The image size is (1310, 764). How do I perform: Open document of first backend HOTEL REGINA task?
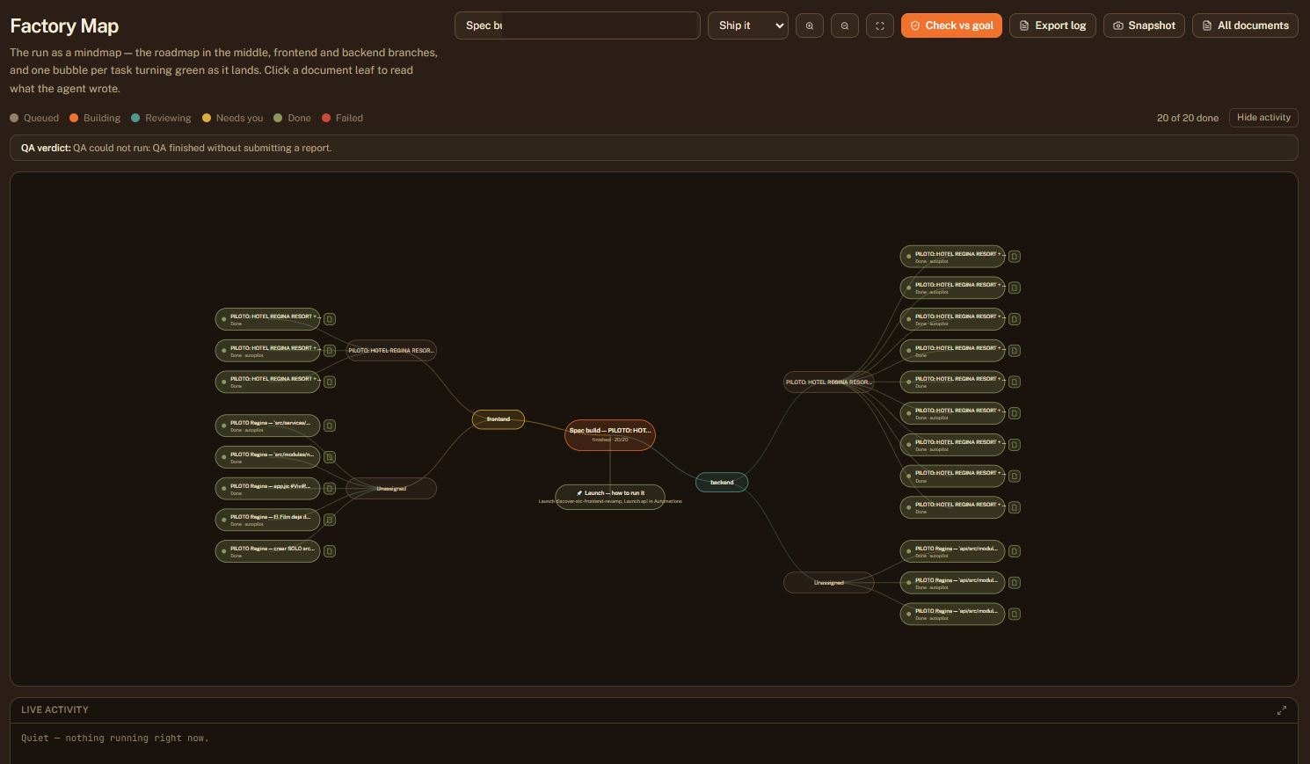[x=1015, y=257]
